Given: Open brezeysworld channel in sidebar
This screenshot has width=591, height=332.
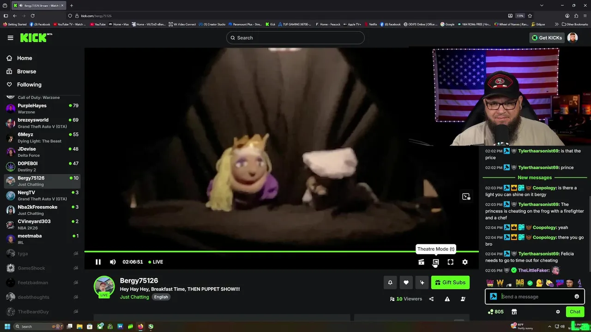Looking at the screenshot, I should 42,123.
